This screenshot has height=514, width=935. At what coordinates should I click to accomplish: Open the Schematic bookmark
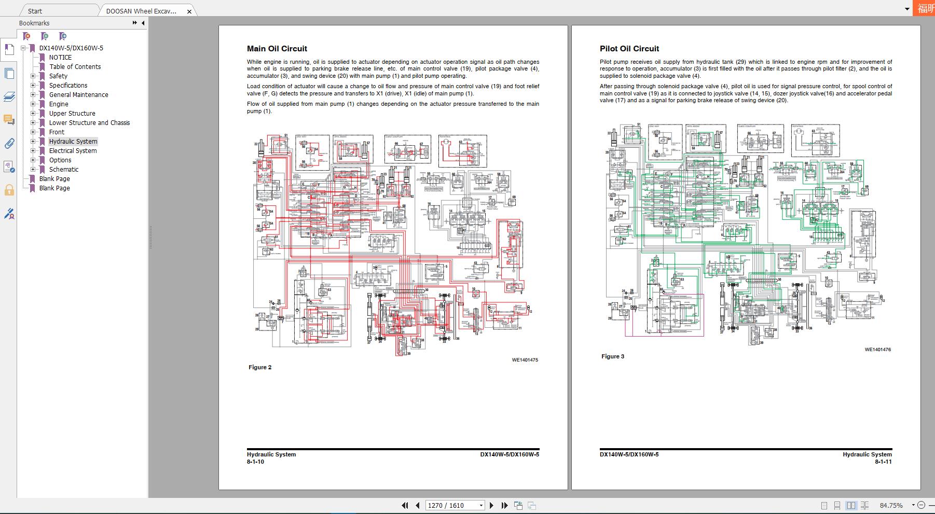[64, 170]
